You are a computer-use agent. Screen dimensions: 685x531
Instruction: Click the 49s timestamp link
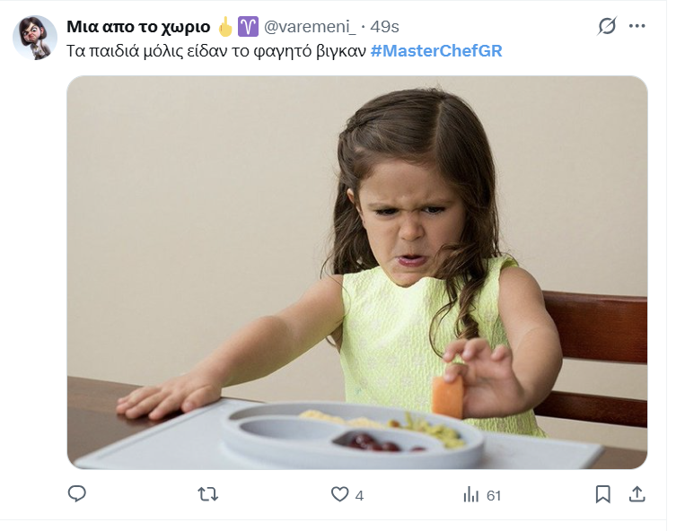coord(387,27)
